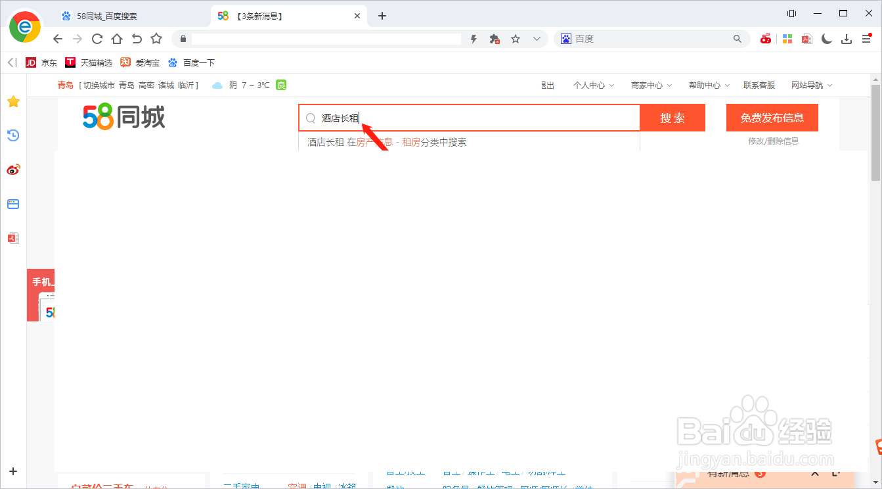Expand the 网站导航 dropdown
Image resolution: width=882 pixels, height=489 pixels.
[x=812, y=85]
